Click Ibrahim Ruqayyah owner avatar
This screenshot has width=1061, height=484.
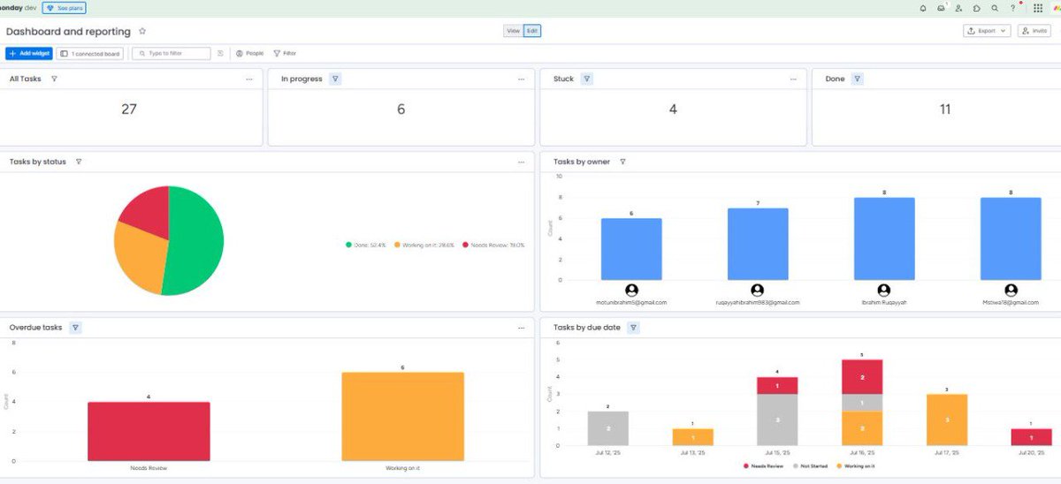[x=884, y=290]
